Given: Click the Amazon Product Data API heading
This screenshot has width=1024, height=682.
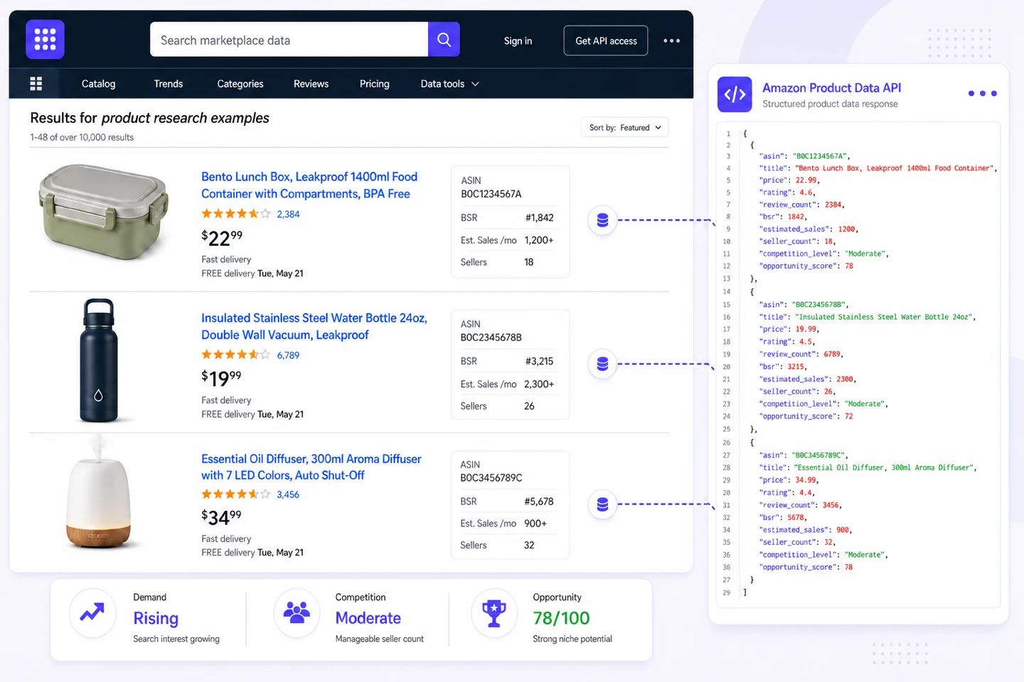Looking at the screenshot, I should (x=831, y=88).
